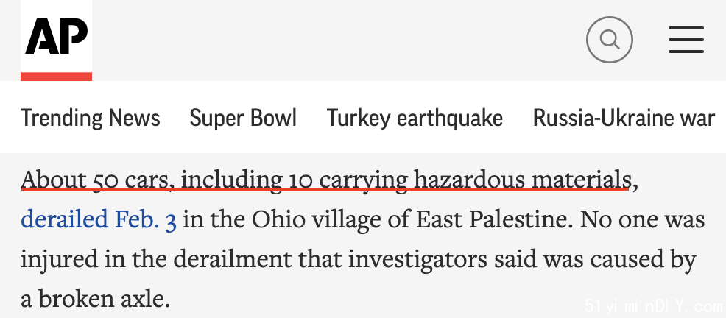Click the "No one was" sentence start

[643, 219]
